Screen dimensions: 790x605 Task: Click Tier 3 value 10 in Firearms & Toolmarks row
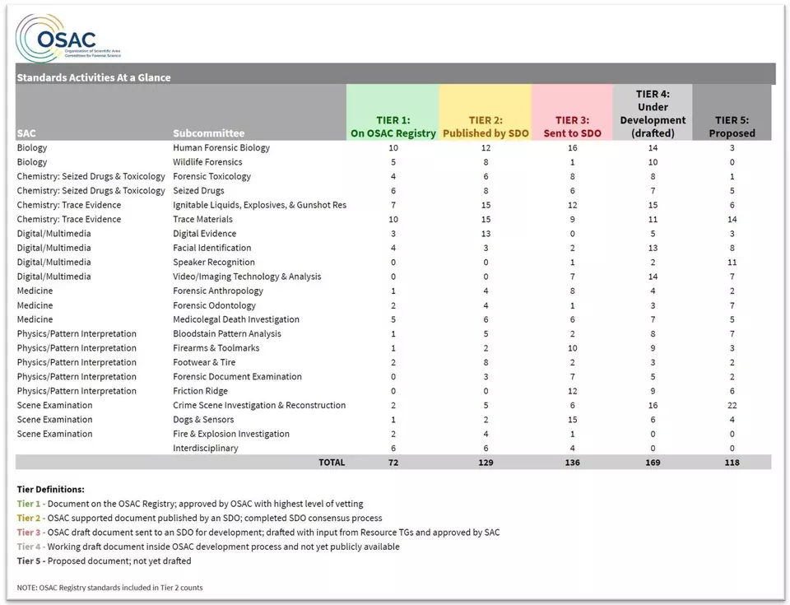point(573,348)
